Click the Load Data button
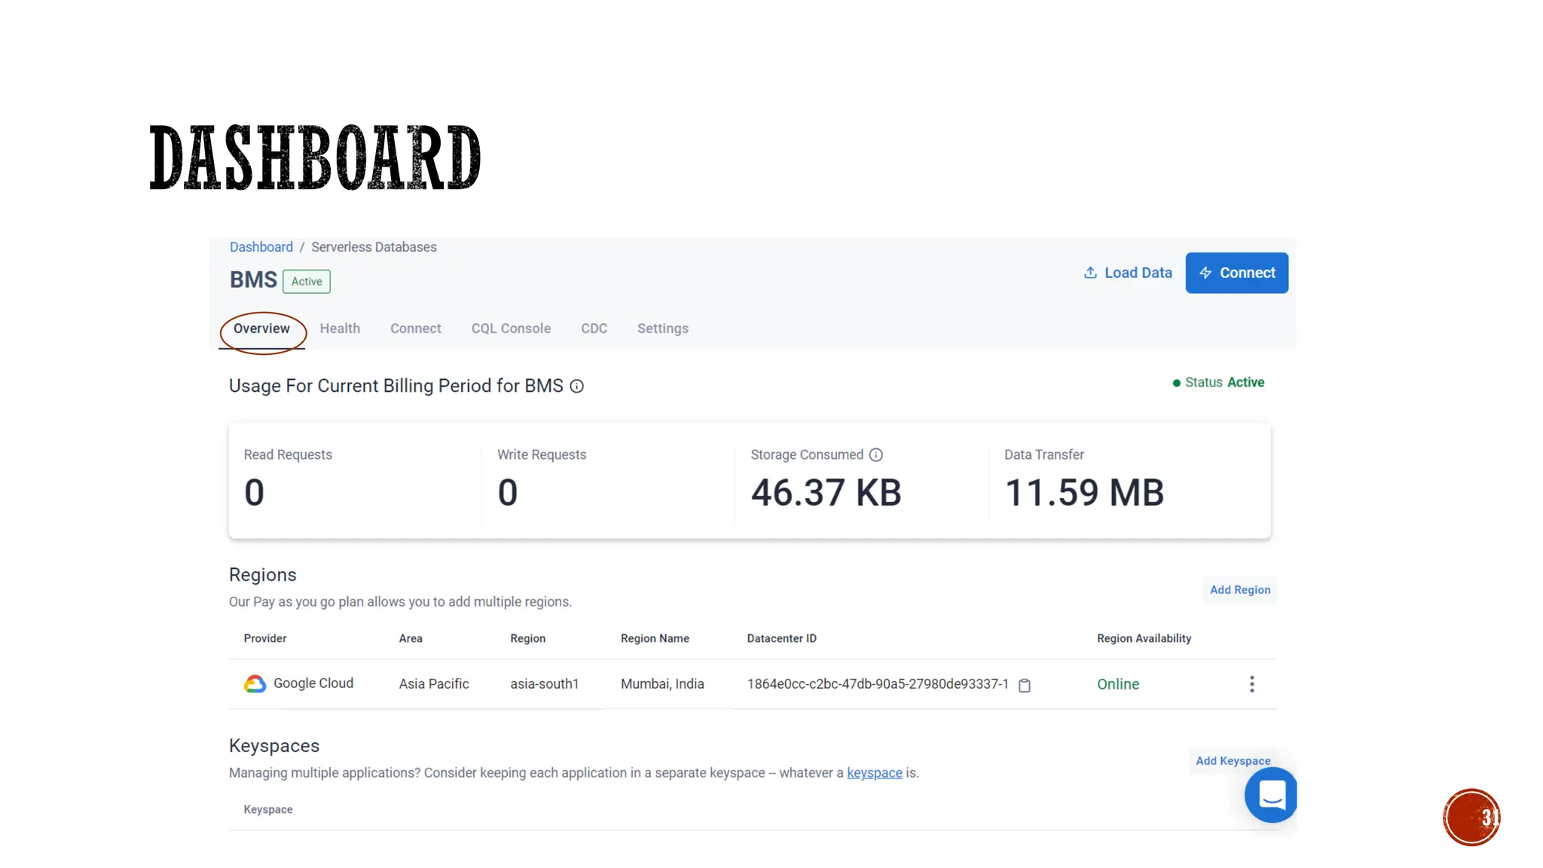The height and width of the screenshot is (868, 1543). (1128, 273)
